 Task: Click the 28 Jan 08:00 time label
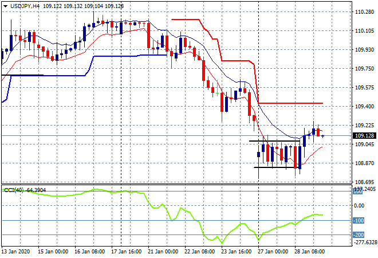click(309, 252)
